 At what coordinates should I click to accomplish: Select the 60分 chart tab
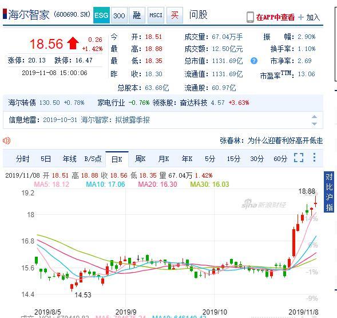280,159
